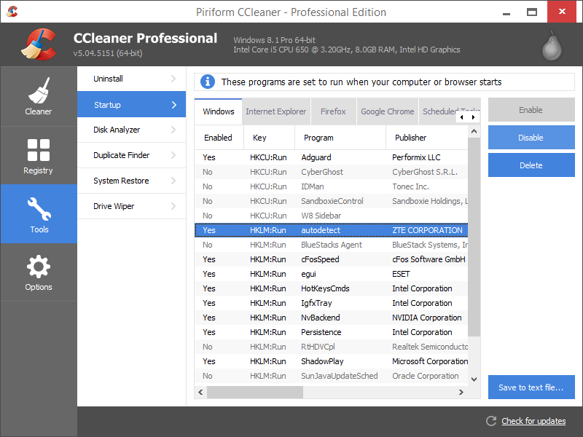Click the Enable button
This screenshot has width=583, height=437.
[x=531, y=110]
